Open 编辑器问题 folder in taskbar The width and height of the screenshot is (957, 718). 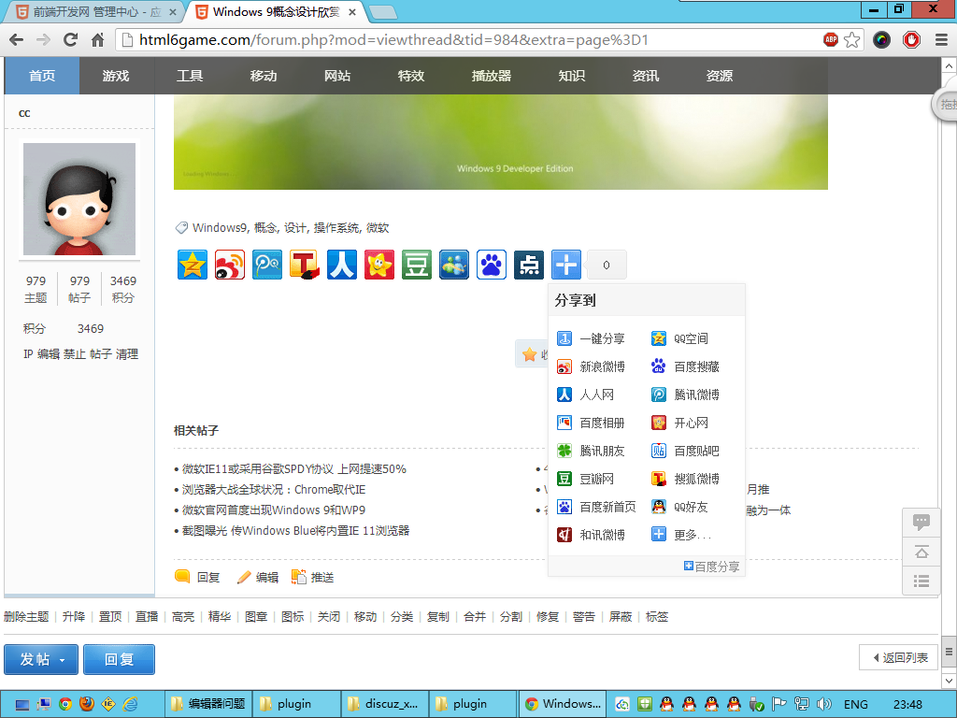coord(207,704)
